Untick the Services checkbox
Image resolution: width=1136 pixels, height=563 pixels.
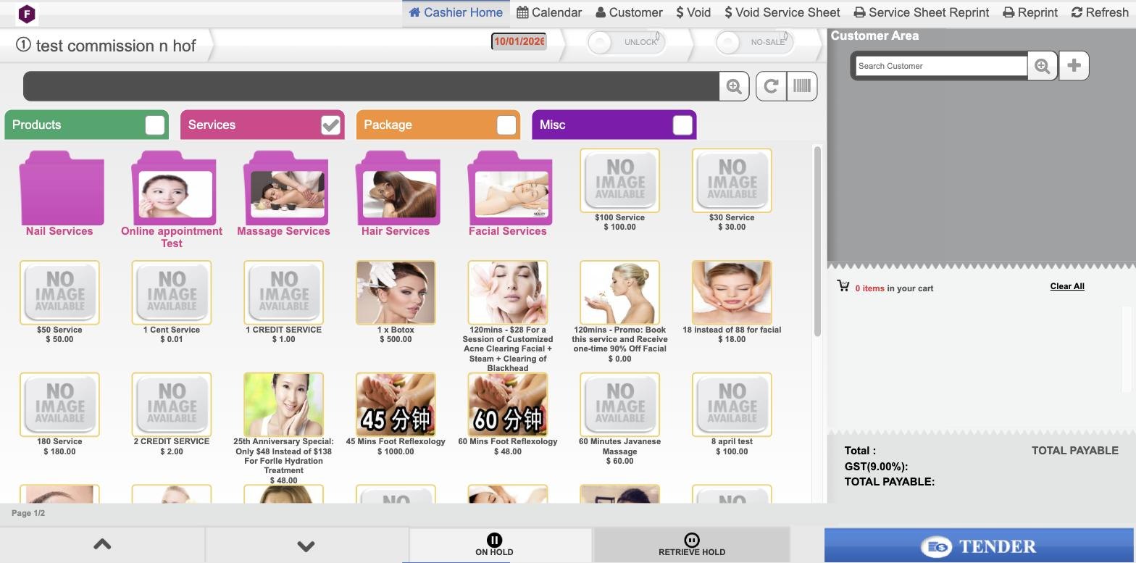click(x=330, y=125)
